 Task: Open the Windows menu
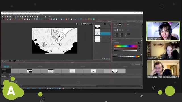click(38, 15)
